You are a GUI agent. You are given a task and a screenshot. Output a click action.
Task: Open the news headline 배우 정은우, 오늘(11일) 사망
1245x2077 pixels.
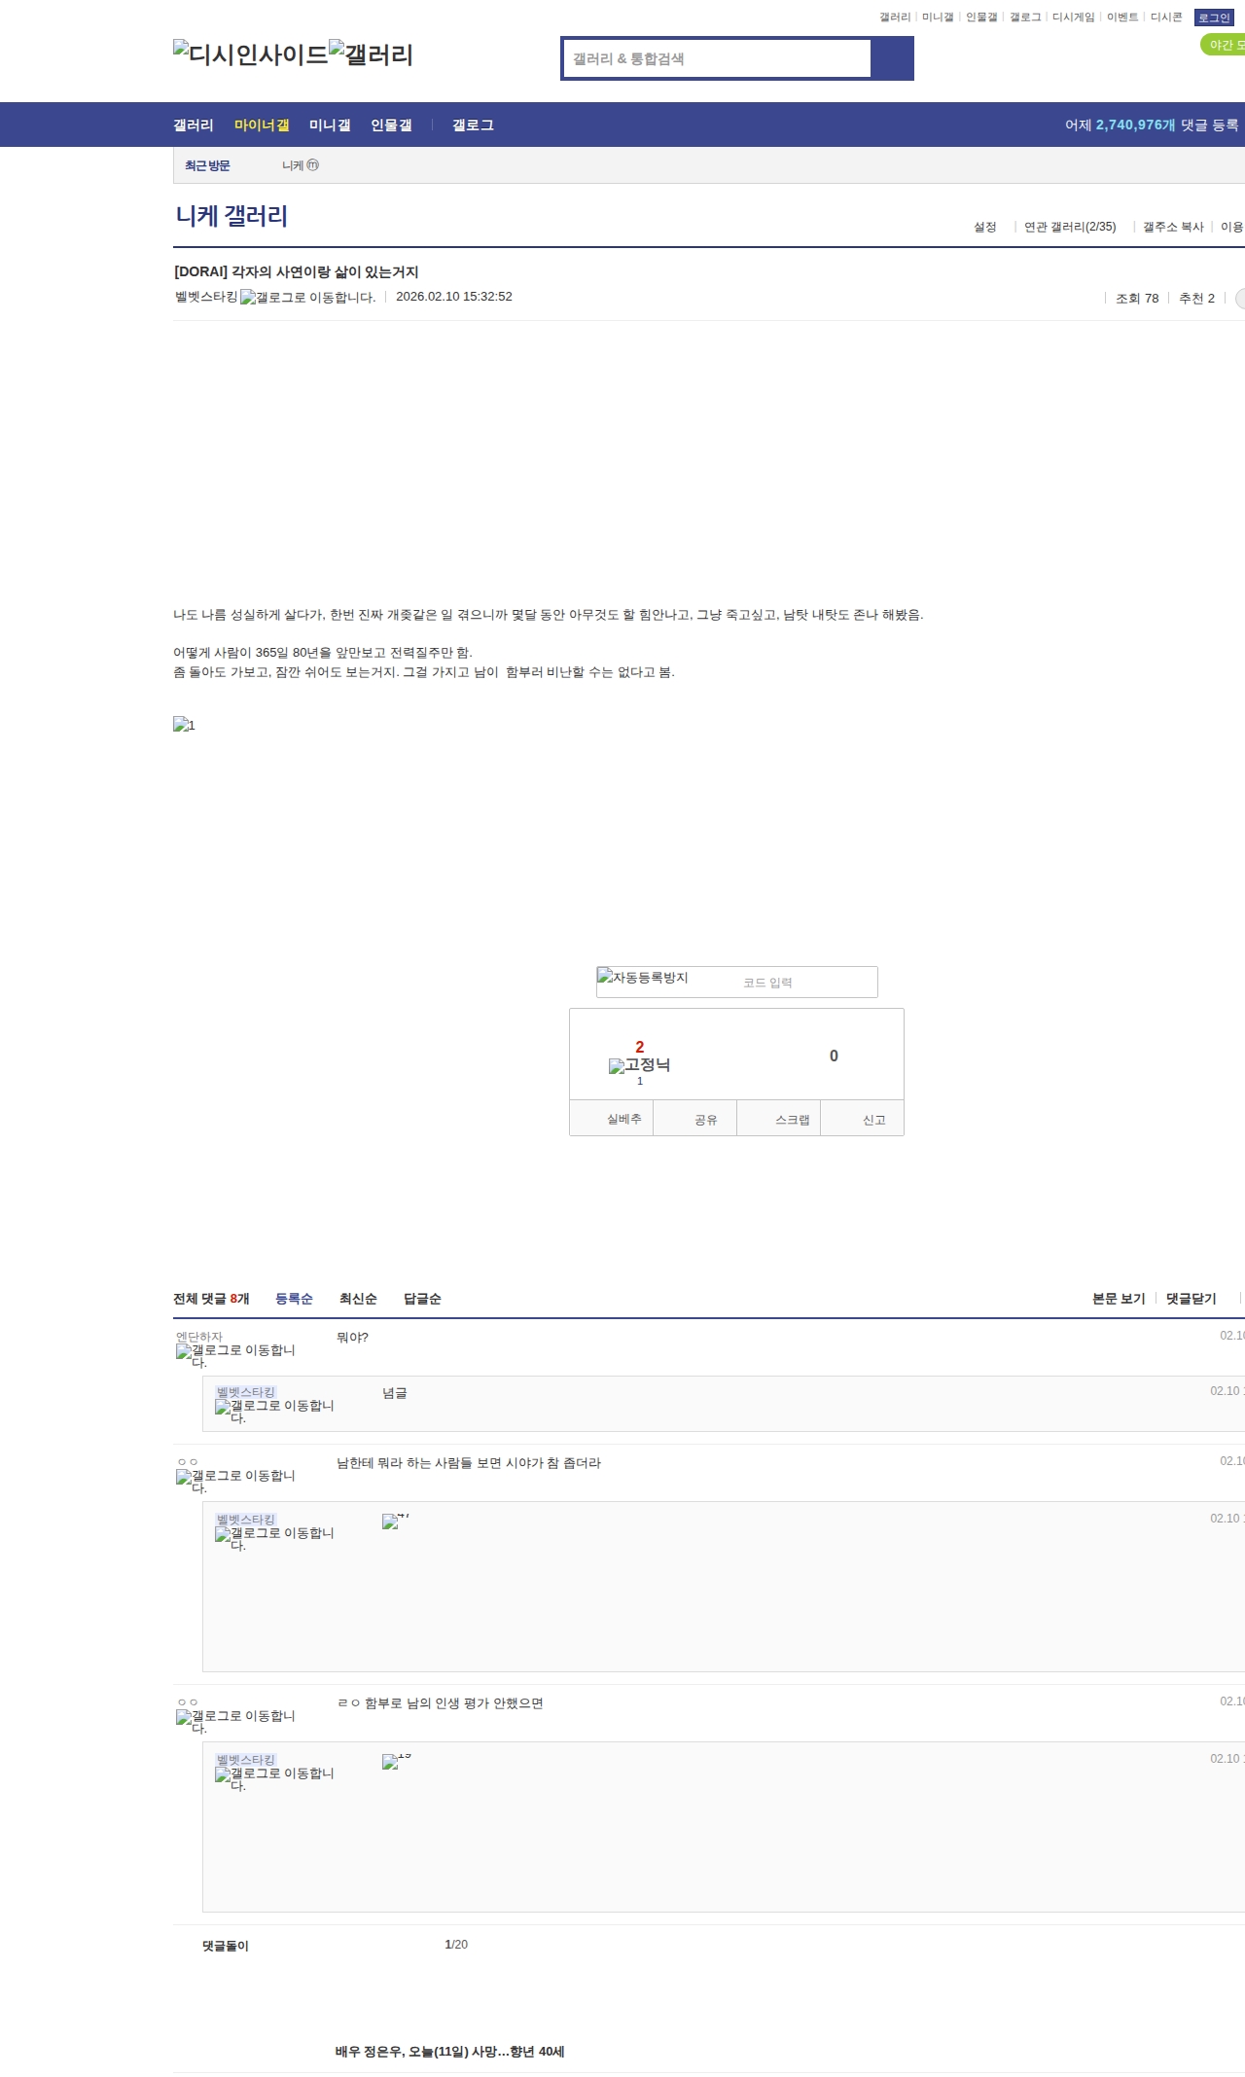[x=449, y=2052]
